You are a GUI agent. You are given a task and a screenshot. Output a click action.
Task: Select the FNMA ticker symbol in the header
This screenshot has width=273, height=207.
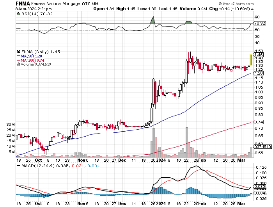(x=23, y=4)
